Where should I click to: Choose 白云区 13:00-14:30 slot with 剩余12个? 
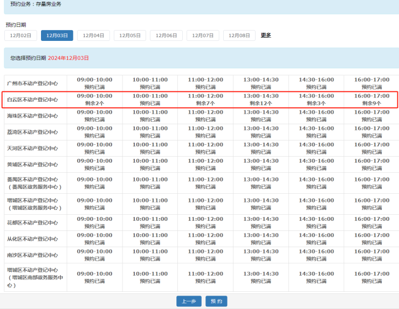point(261,100)
